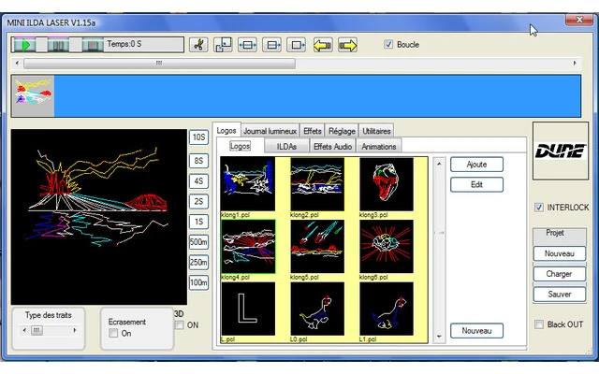Select the L1.pol dinosaur thumbnail
The width and height of the screenshot is (599, 374).
[387, 309]
